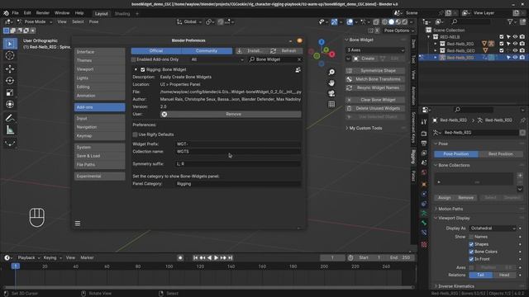
Task: Open the timeline editor type icon
Action: (7, 258)
